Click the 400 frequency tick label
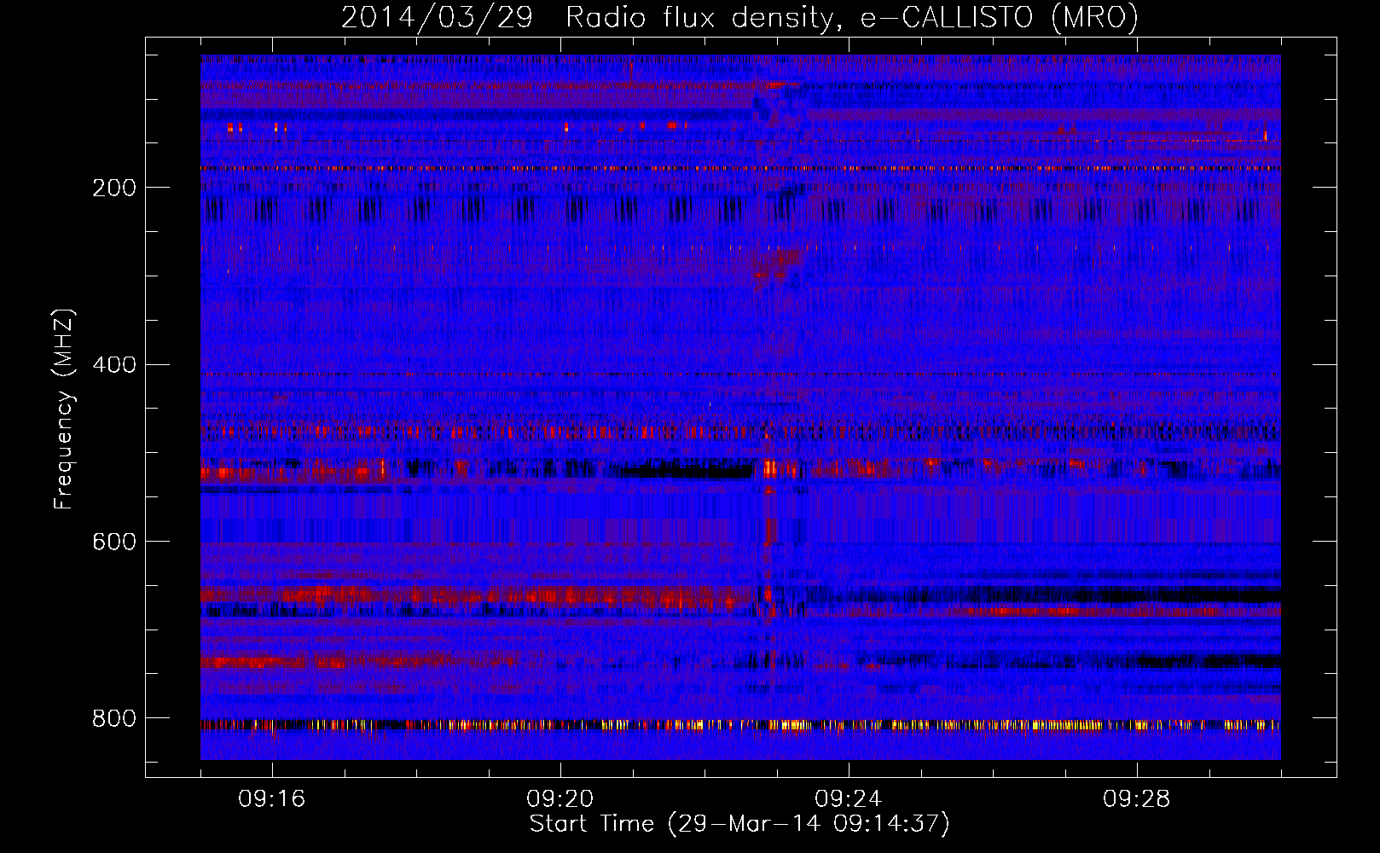1380x853 pixels. [114, 365]
